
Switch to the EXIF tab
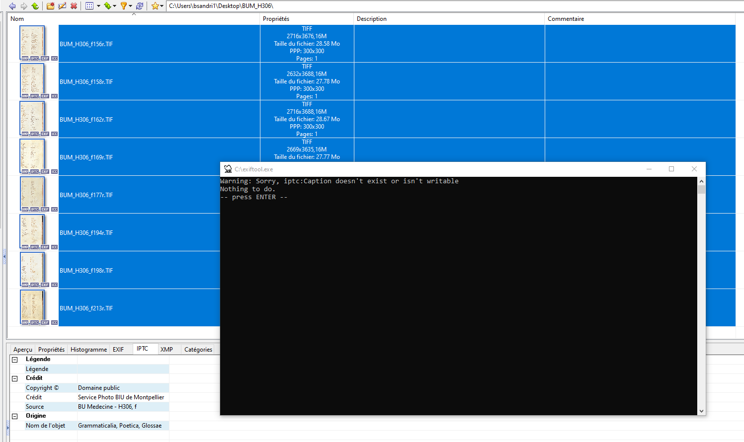pyautogui.click(x=118, y=350)
